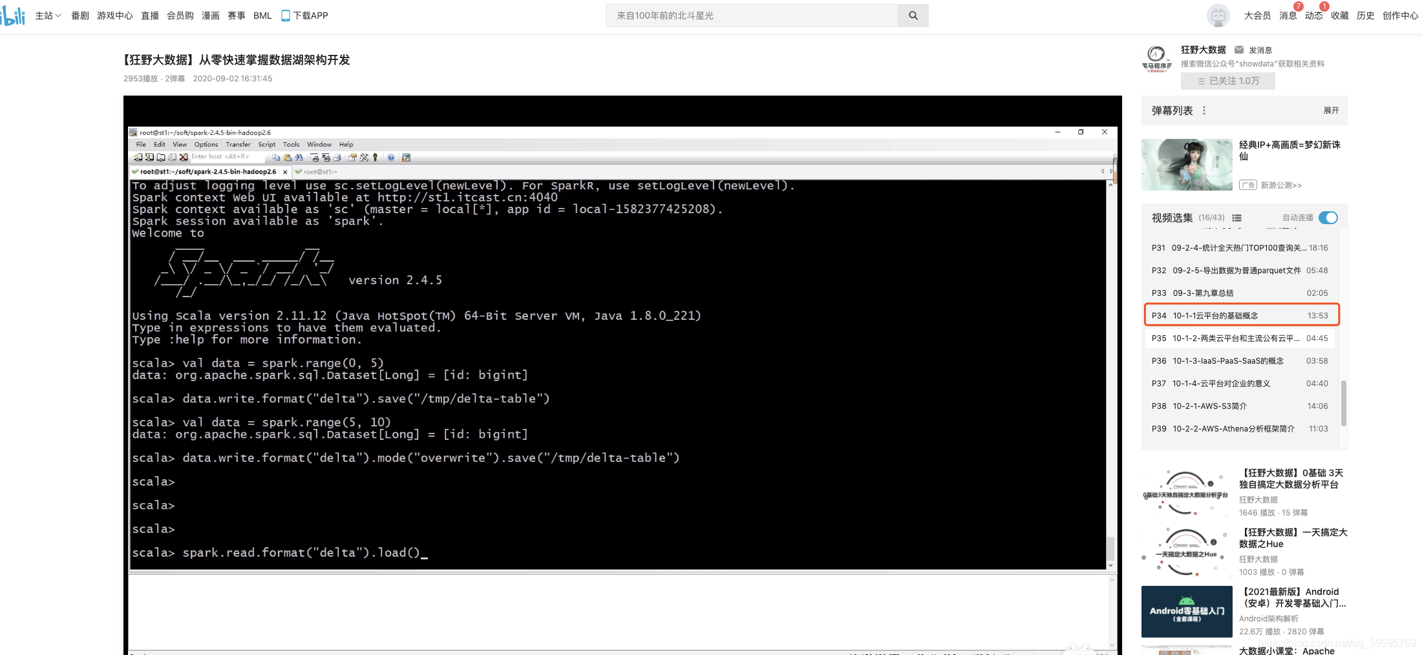Click the Quick Connect toolbar icon

149,157
